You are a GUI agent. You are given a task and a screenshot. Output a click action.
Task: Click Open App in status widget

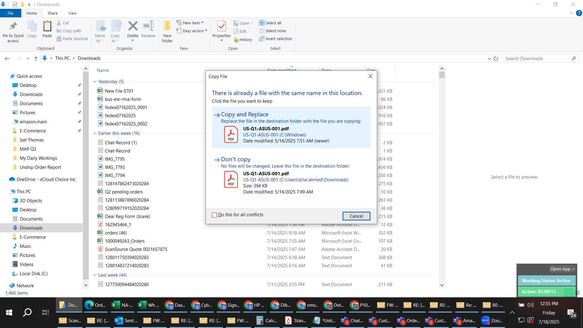point(562,269)
